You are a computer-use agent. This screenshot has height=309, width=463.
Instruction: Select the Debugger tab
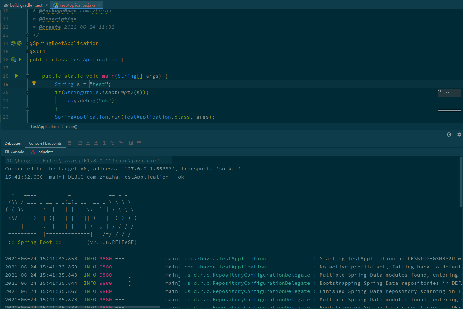tap(13, 143)
